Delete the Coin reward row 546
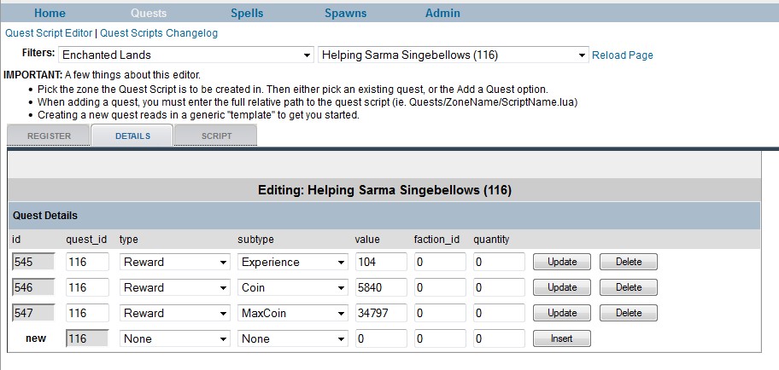779x370 pixels. point(629,287)
